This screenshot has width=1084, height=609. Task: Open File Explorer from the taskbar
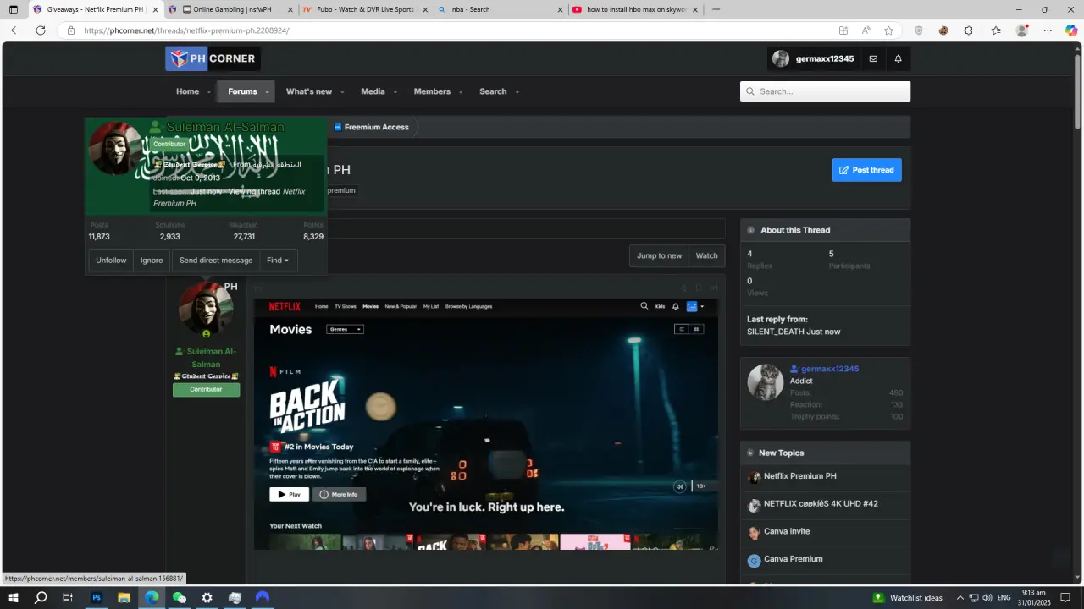tap(124, 597)
